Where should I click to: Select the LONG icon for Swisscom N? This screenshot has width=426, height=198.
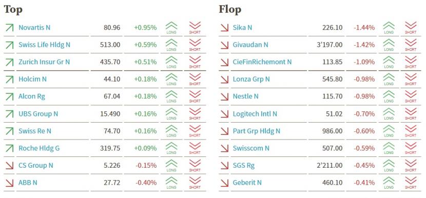tap(389, 148)
